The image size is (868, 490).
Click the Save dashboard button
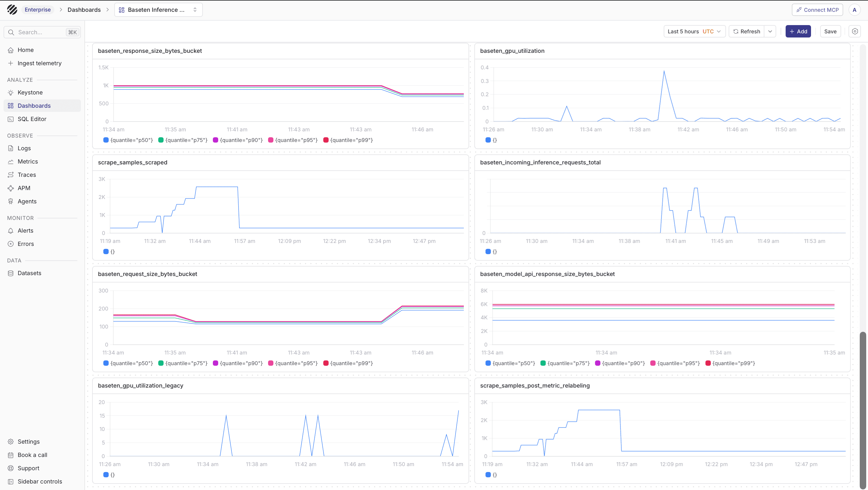(x=830, y=31)
